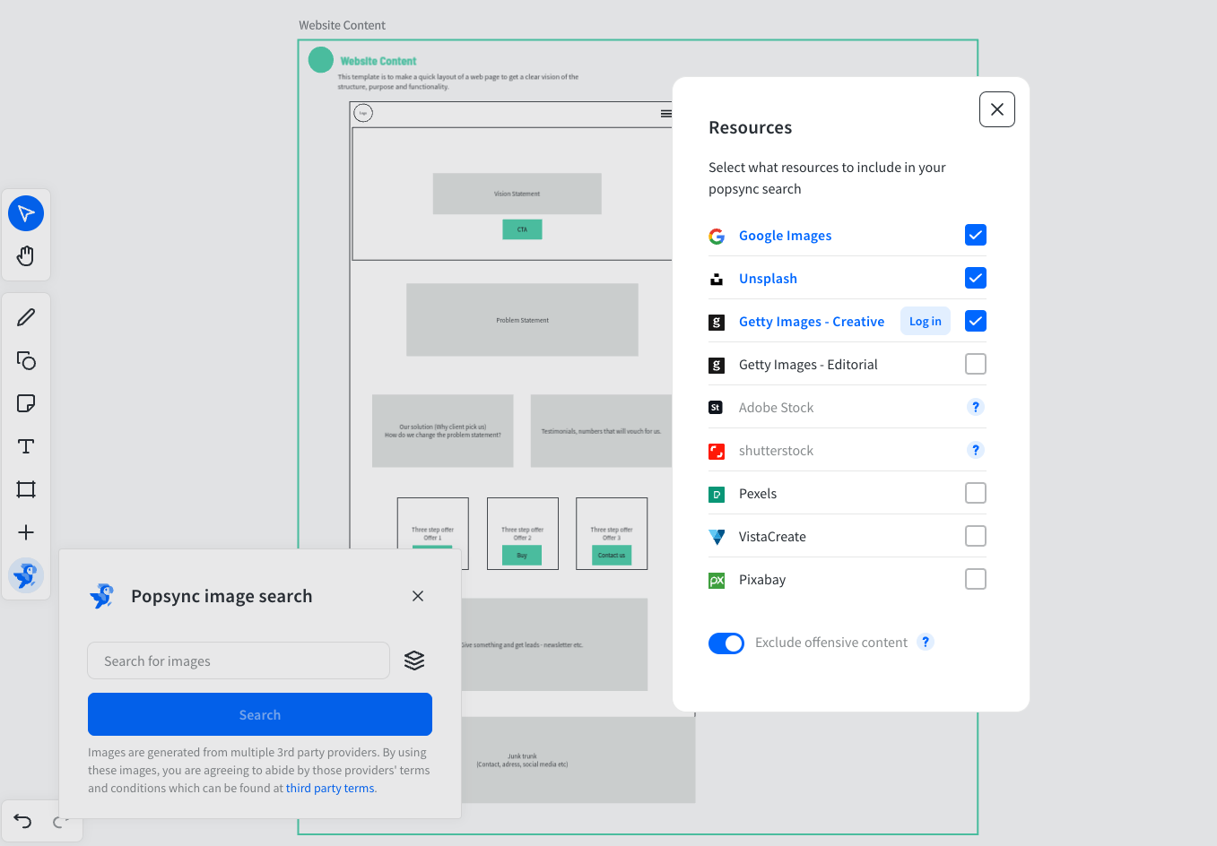
Task: Enable the Pixabay checkbox
Action: coord(976,579)
